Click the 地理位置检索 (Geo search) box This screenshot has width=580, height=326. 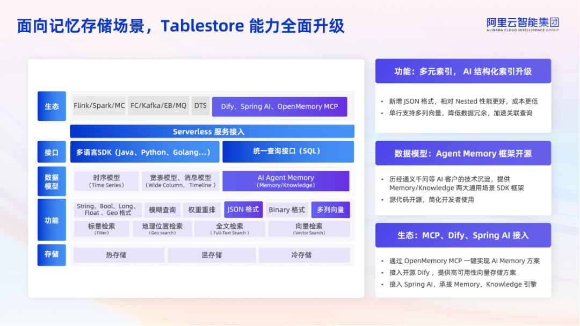(x=162, y=229)
